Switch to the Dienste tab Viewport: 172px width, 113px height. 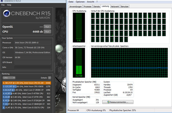(x=96, y=6)
